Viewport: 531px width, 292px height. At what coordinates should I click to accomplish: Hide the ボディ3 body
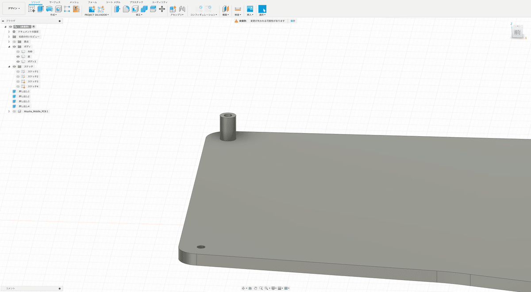[18, 61]
